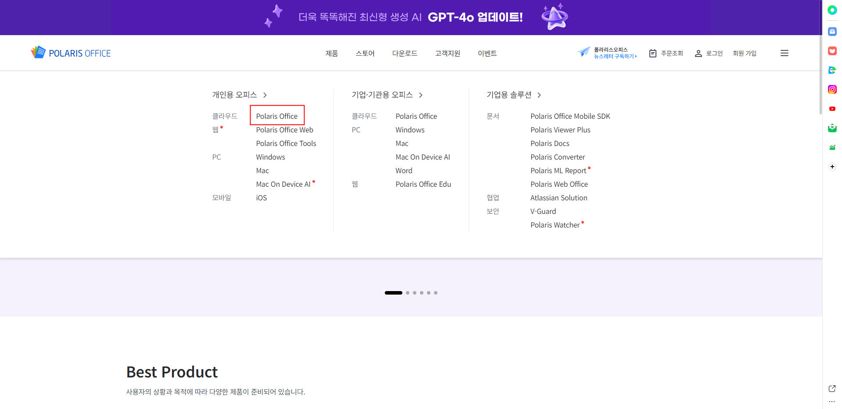Select Word under 기업·기관용 오피스
The width and height of the screenshot is (842, 409).
[404, 171]
